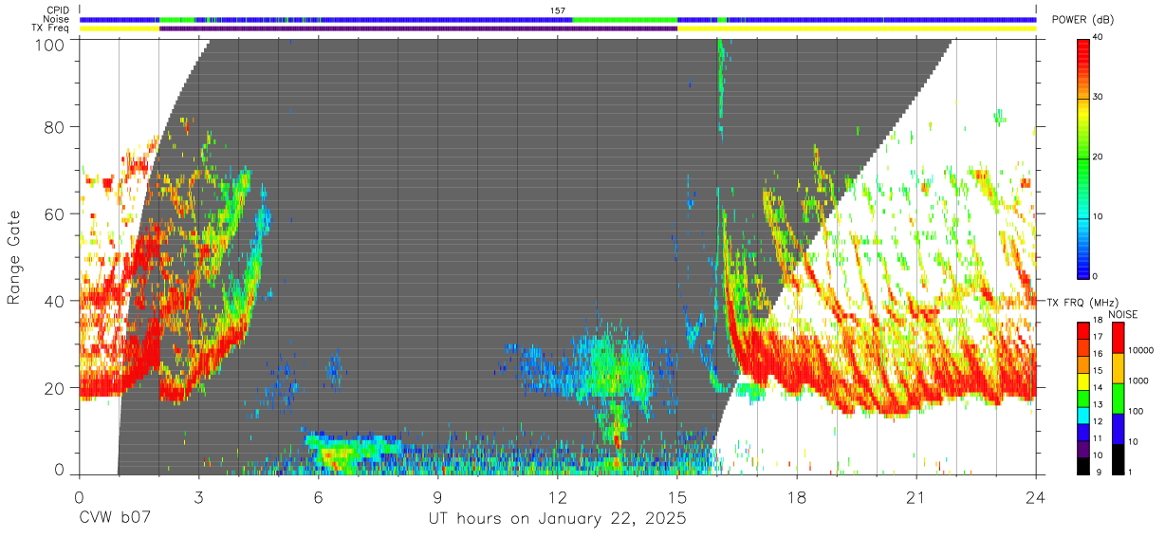
Task: Click the POWER (dB) legend title
Action: [1082, 20]
